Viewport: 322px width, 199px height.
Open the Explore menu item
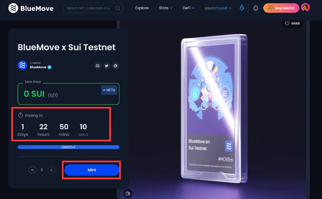pyautogui.click(x=142, y=8)
